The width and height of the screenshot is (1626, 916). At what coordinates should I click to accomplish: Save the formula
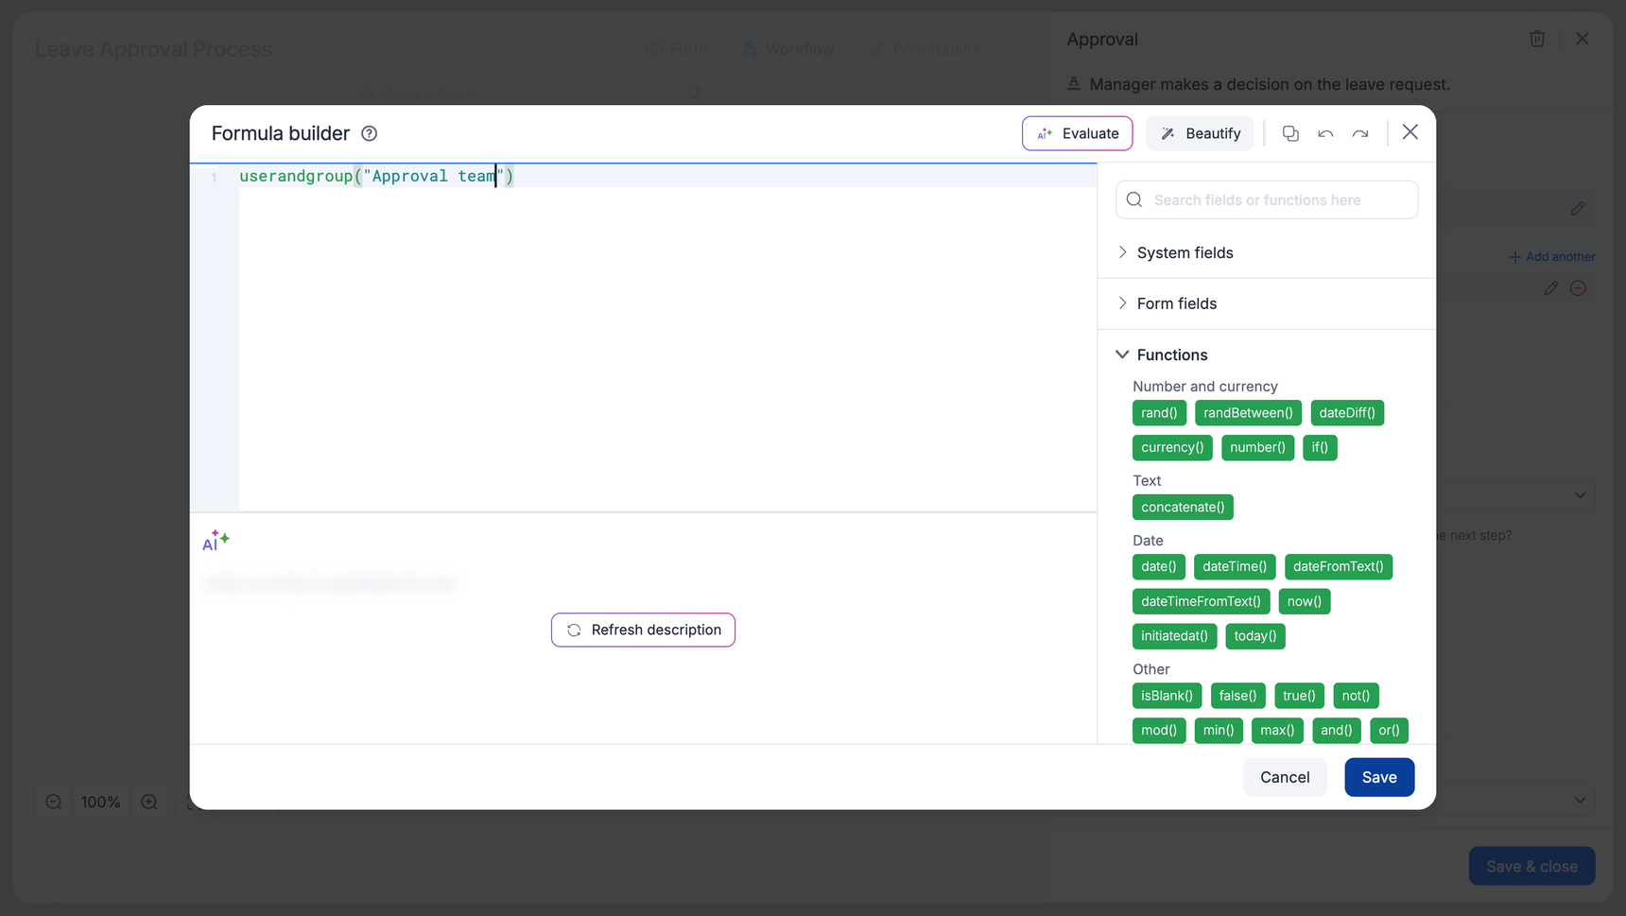[1379, 777]
